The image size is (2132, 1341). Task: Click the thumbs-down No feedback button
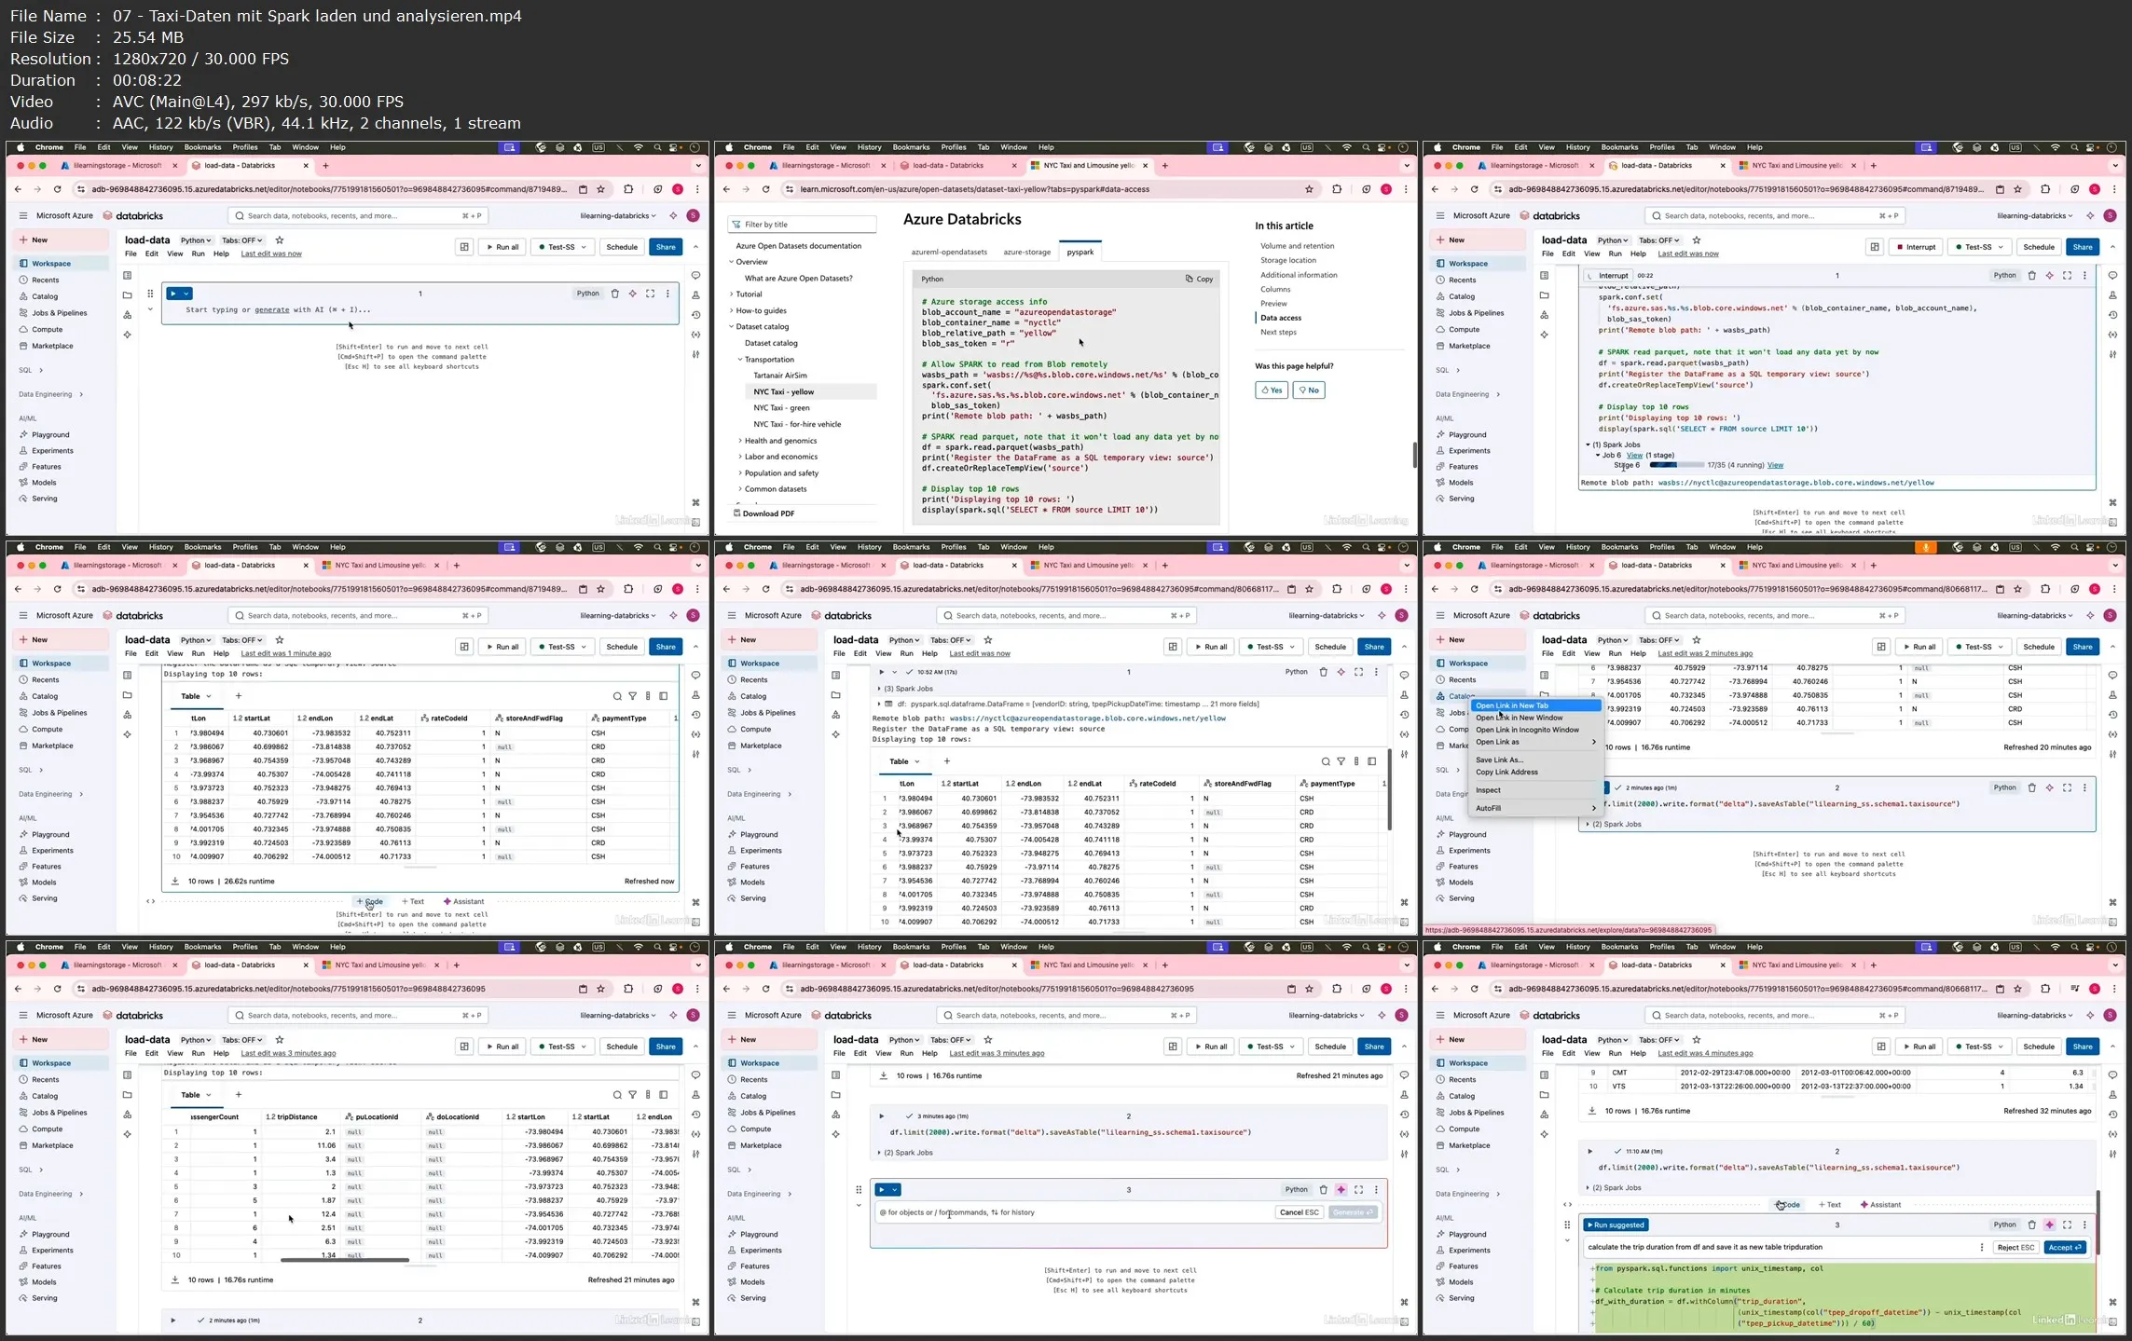pyautogui.click(x=1308, y=390)
